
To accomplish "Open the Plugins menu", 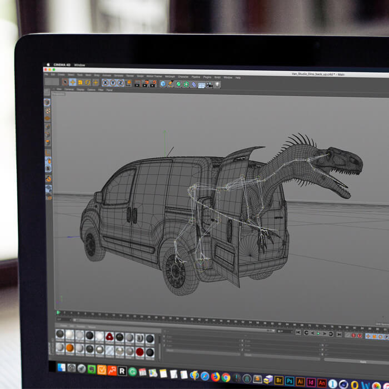I will click(x=207, y=77).
